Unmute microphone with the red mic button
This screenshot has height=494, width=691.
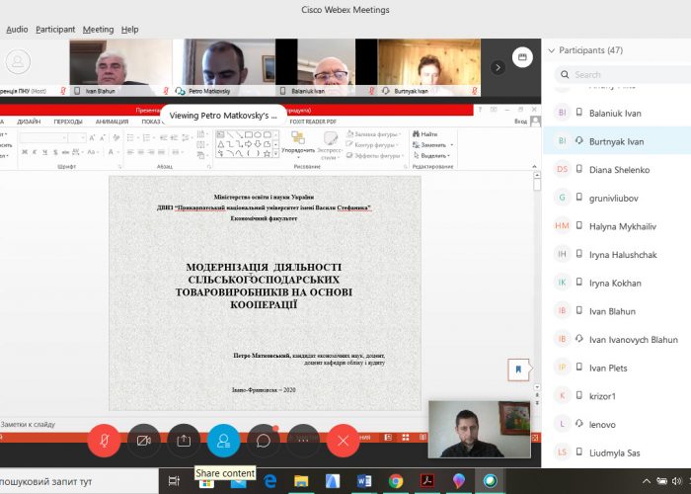coord(104,440)
